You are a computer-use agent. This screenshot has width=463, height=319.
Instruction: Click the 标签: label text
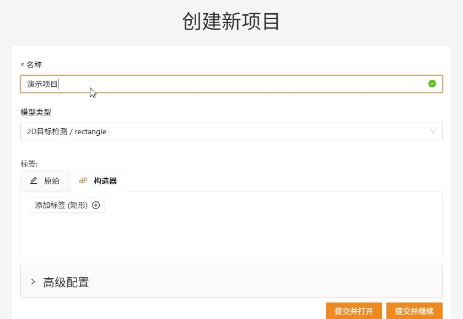tap(29, 164)
